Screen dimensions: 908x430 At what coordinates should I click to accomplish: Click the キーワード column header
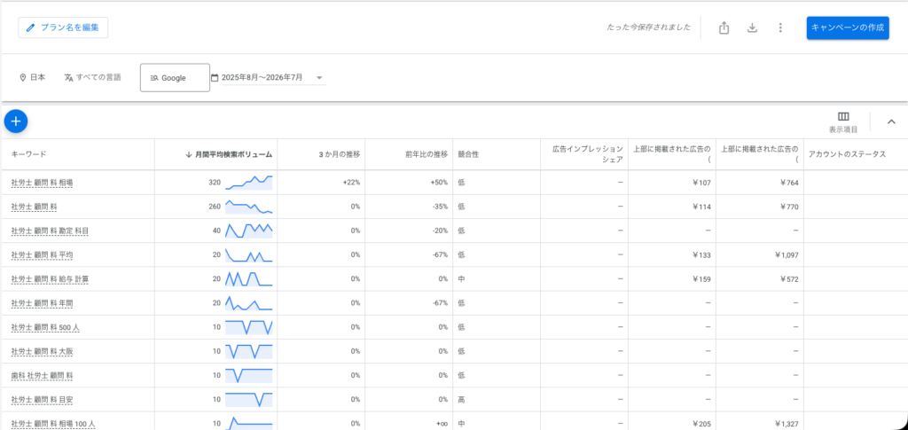coord(28,154)
